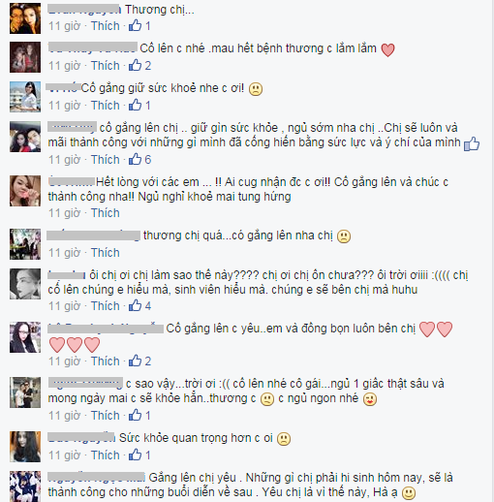Click the like count icon under "Cố lên c nhé" comment

[135, 65]
